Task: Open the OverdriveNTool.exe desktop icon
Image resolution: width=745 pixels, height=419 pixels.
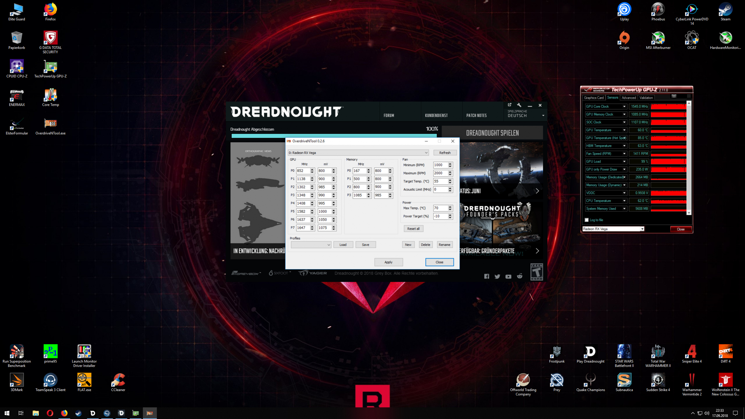Action: 50,126
